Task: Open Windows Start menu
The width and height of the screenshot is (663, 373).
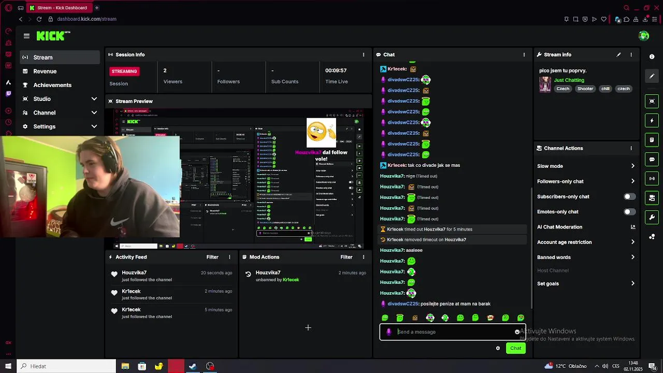Action: [8, 366]
